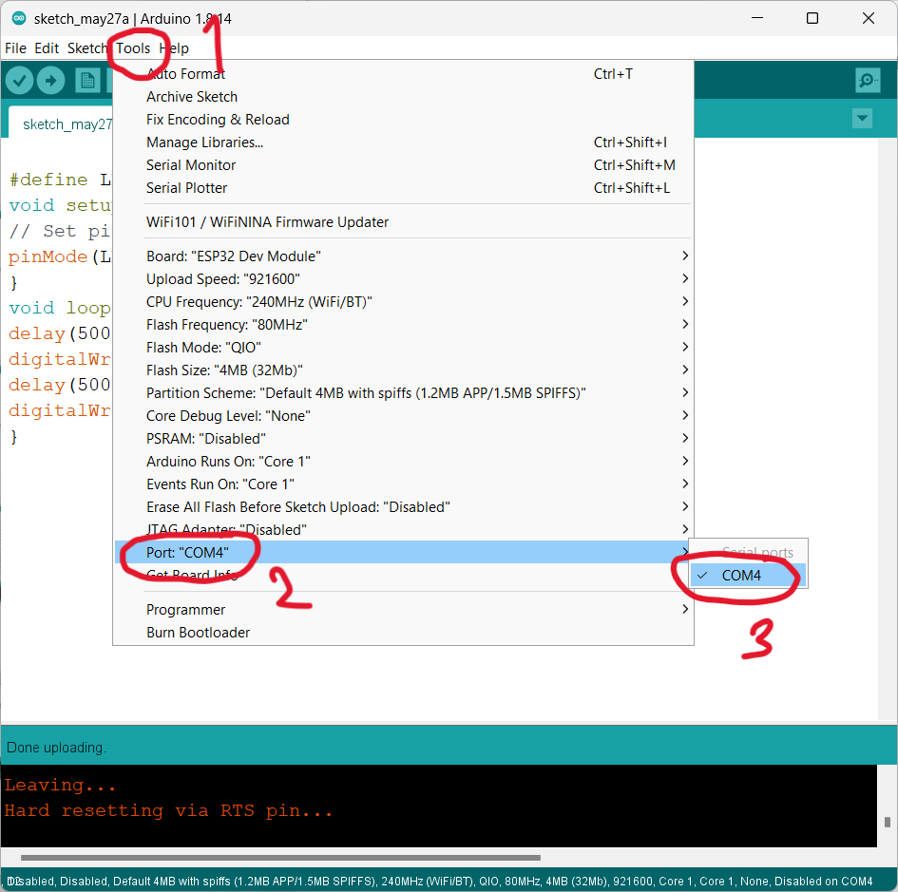
Task: Open WiFi101 / WiFiNINA Firmware Updater
Action: 403,222
